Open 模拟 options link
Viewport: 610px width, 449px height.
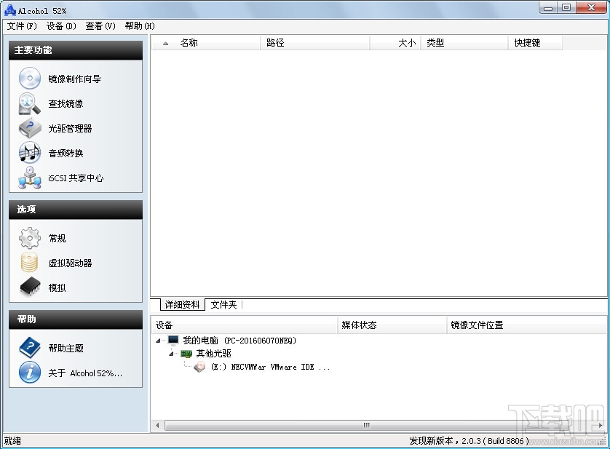click(x=57, y=288)
